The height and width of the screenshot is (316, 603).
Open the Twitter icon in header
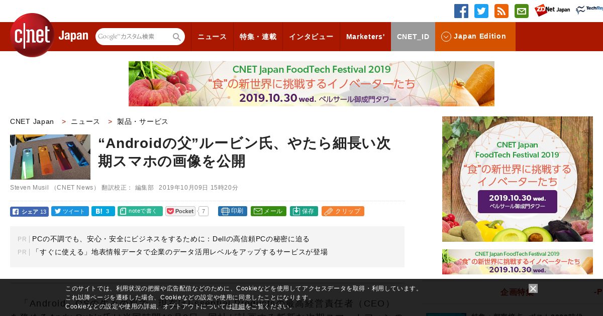[x=481, y=11]
